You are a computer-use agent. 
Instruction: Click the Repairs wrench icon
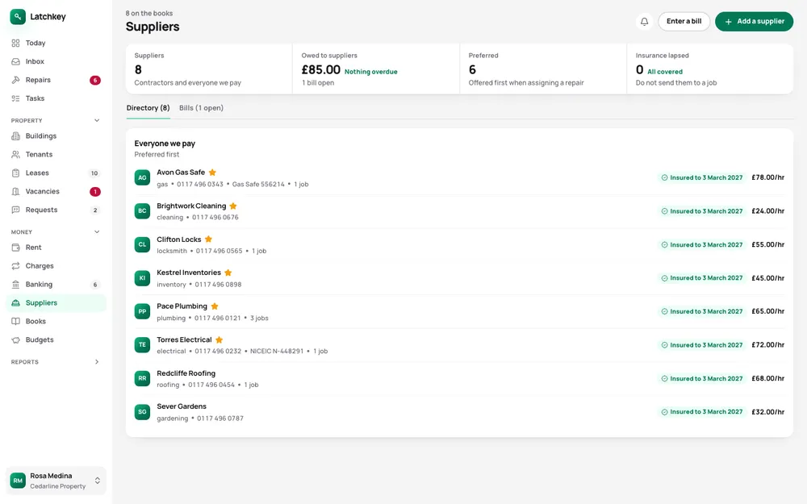(x=16, y=80)
